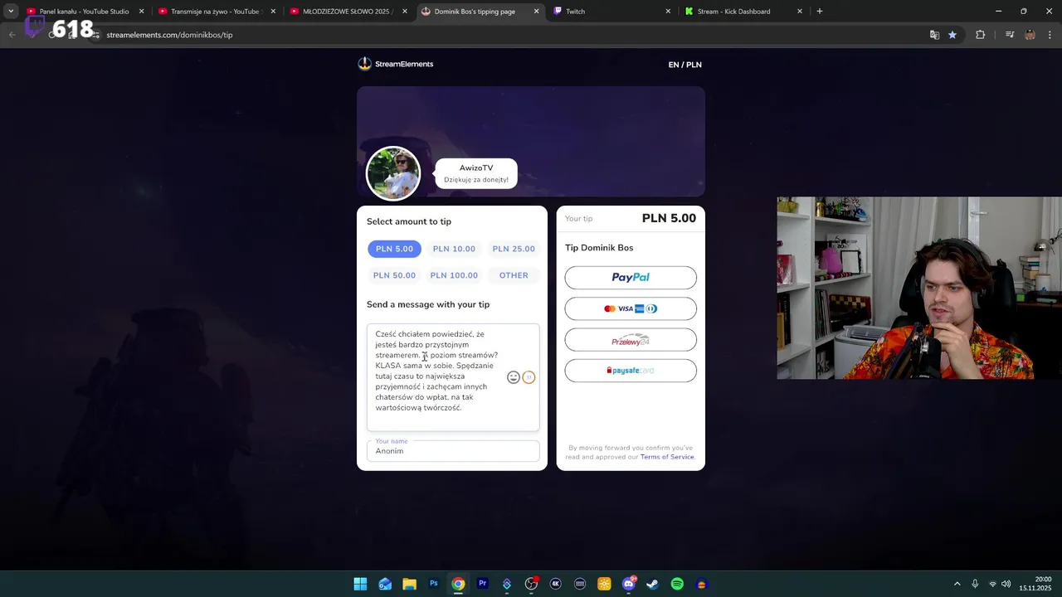Switch to the Panel kanału - YouTube Studio tab
Screen dimensions: 1062x597
(x=84, y=12)
